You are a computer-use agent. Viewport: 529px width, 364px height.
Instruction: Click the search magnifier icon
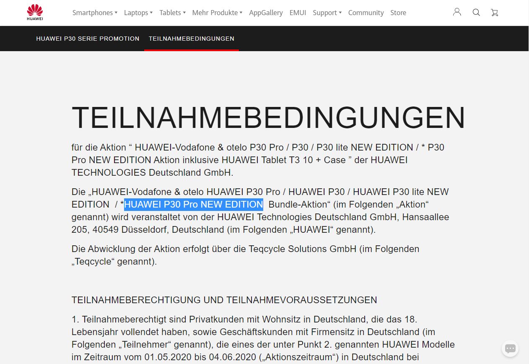point(476,13)
